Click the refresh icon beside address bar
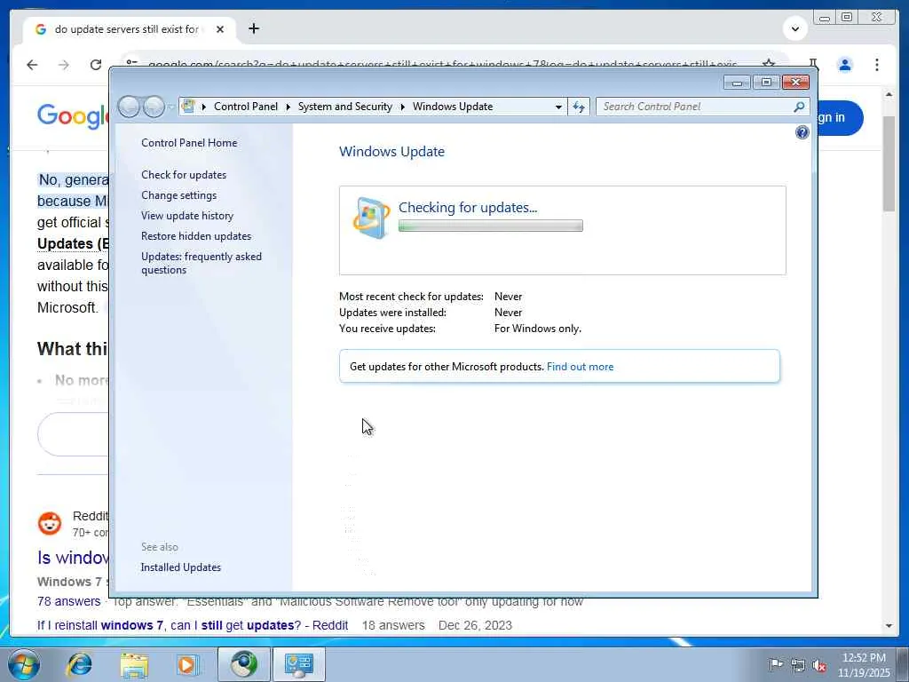 pos(579,107)
